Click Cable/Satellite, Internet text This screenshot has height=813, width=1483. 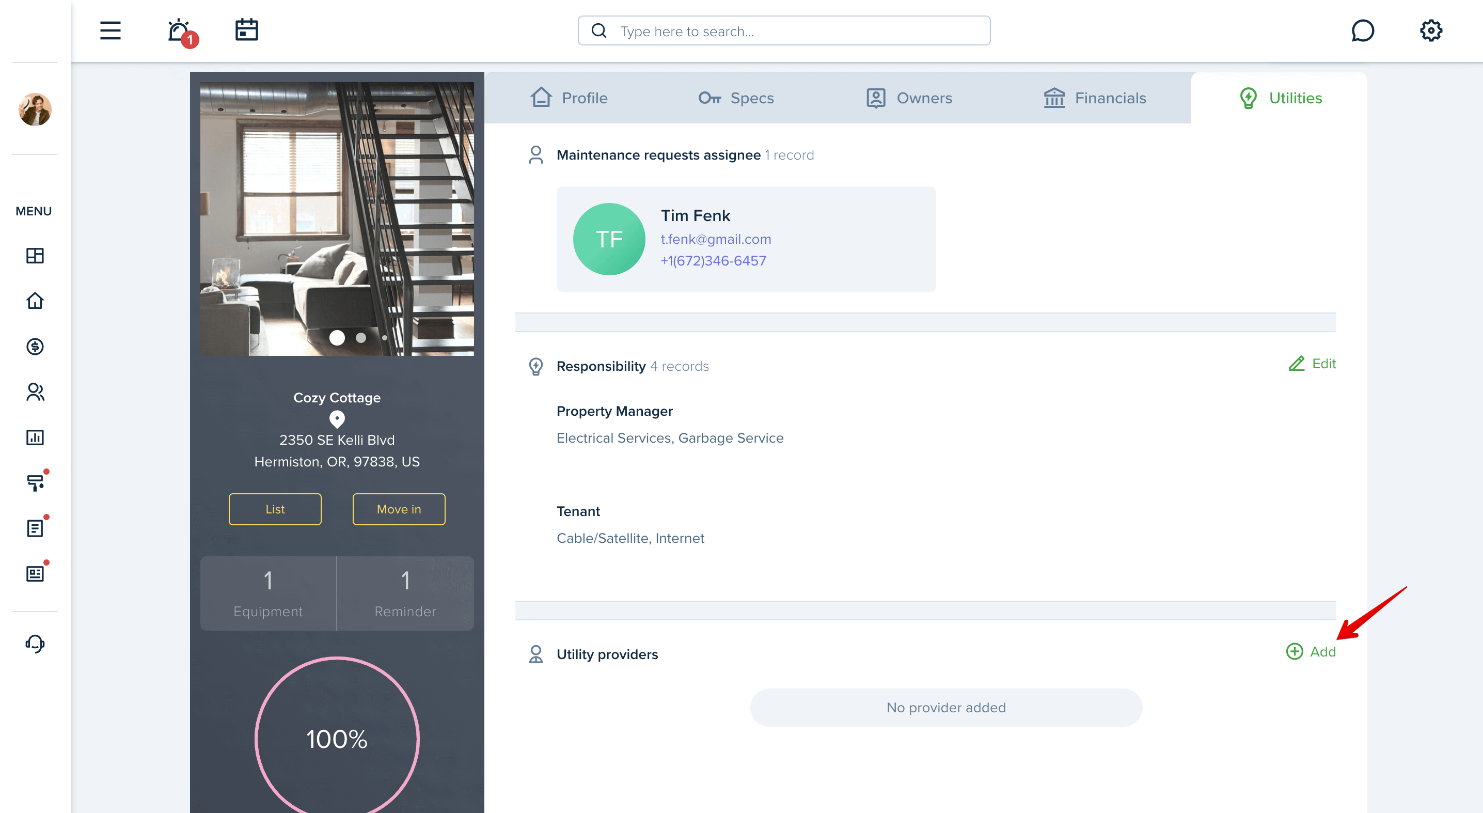point(630,538)
